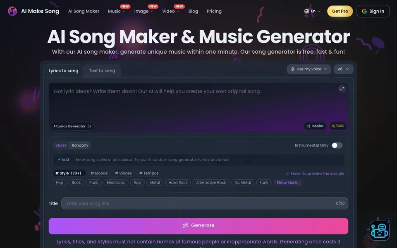This screenshot has height=248, width=397.
Task: Open the Music dropdown menu
Action: (x=117, y=11)
